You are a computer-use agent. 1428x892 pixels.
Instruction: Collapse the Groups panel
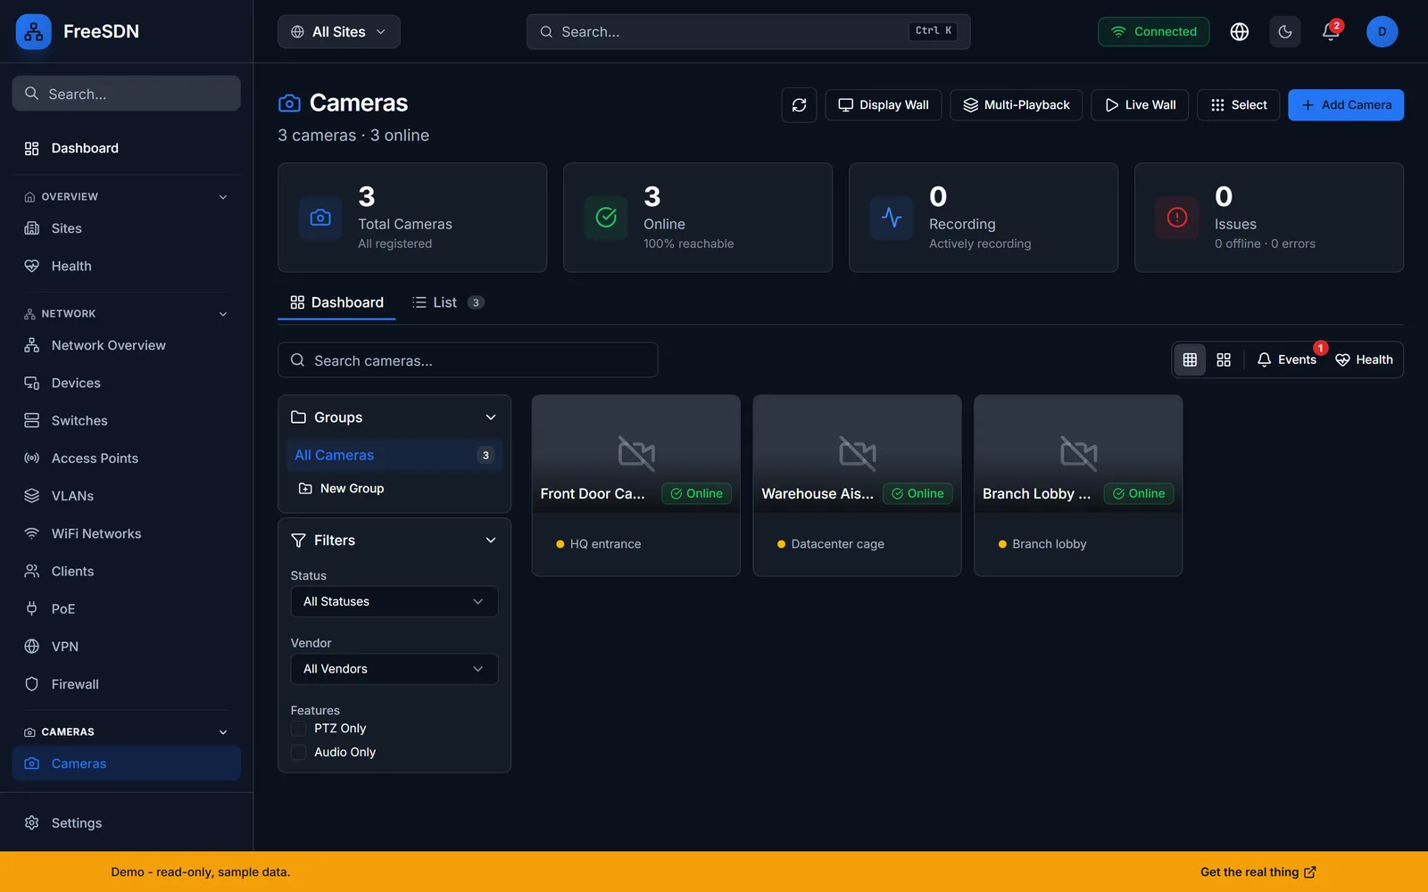(491, 417)
